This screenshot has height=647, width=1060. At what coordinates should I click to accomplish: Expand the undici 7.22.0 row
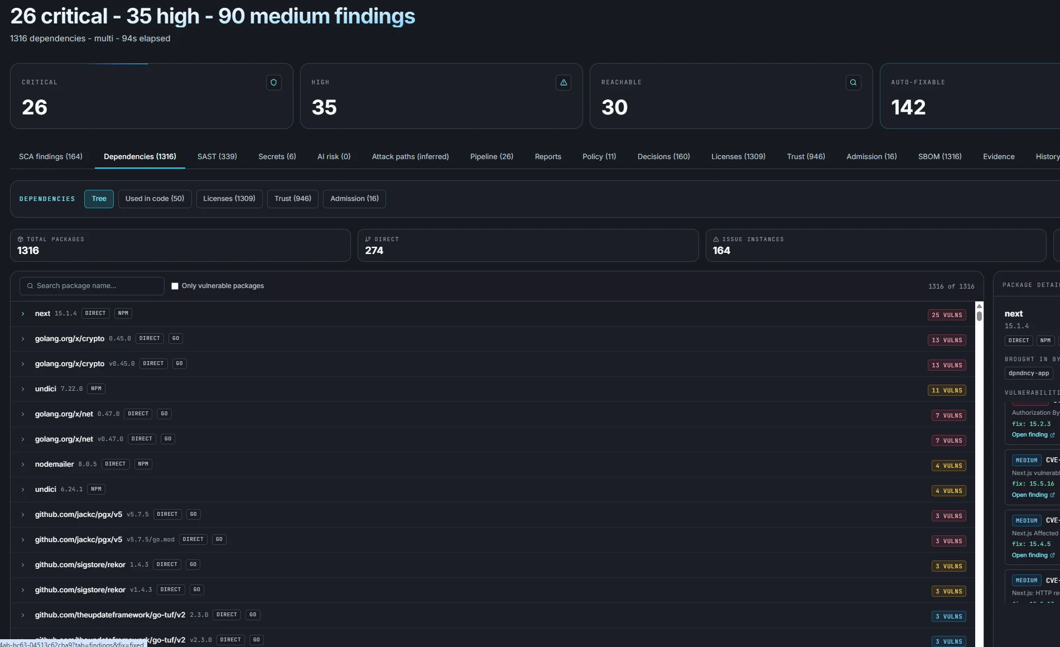(23, 389)
